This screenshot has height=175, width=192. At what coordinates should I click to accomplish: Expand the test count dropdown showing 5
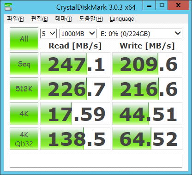click(48, 33)
